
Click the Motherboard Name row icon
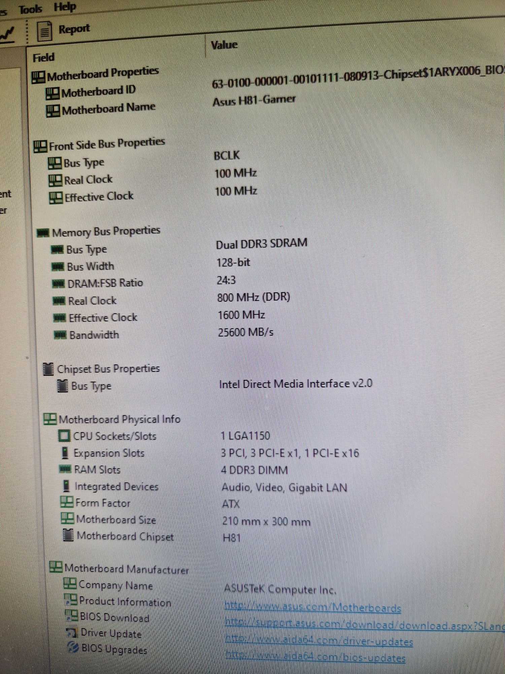[x=53, y=111]
